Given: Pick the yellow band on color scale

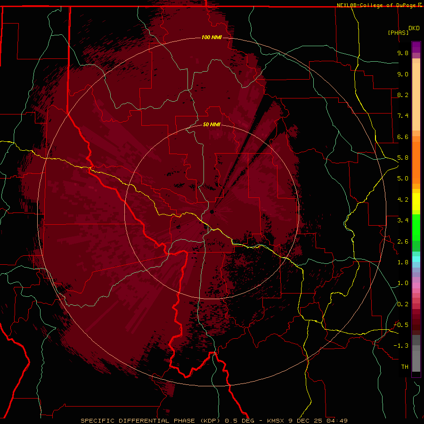Looking at the screenshot, I should coord(416,202).
